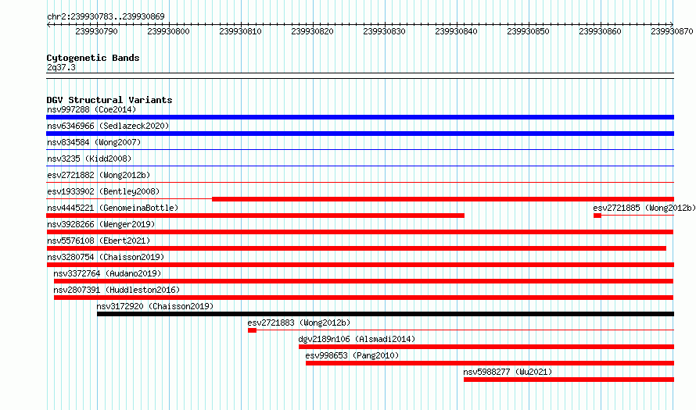
Task: Click ruler position 239930800
Action: pos(168,31)
